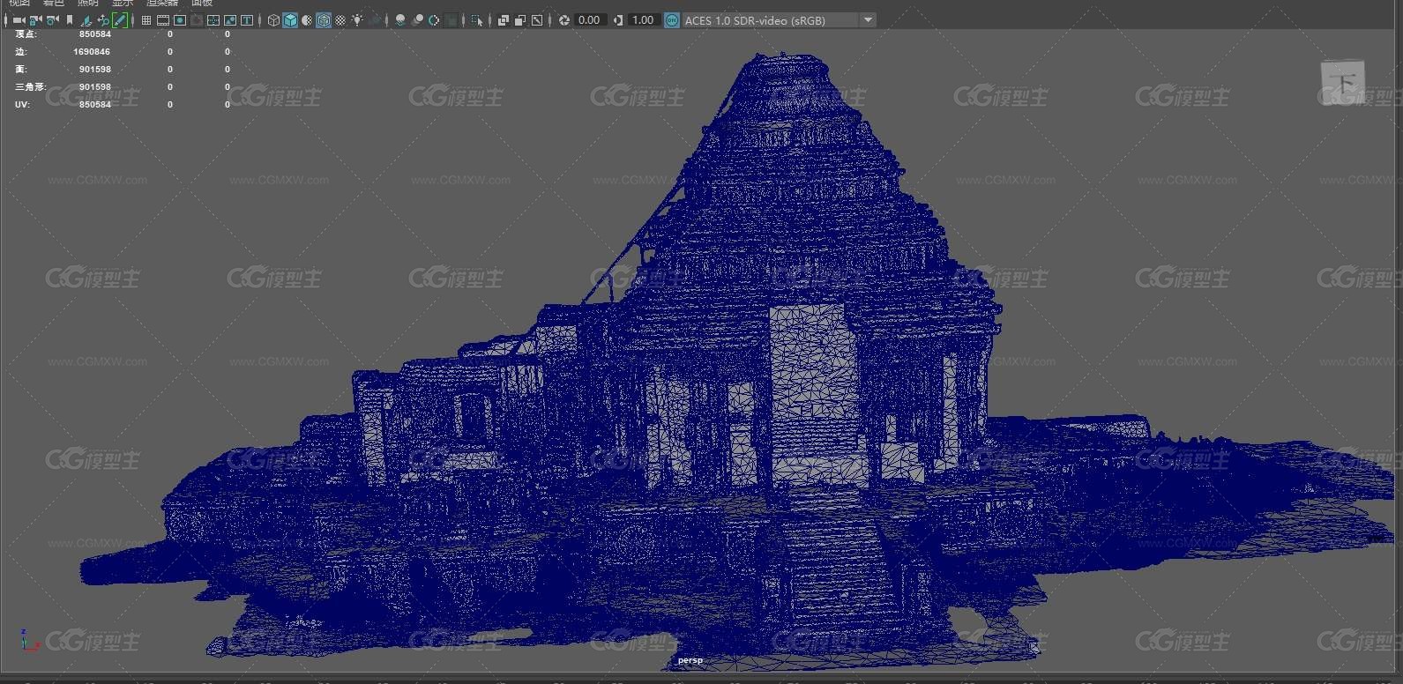Toggle the X-Ray display icon
Viewport: 1403px width, 684px height.
(x=504, y=20)
